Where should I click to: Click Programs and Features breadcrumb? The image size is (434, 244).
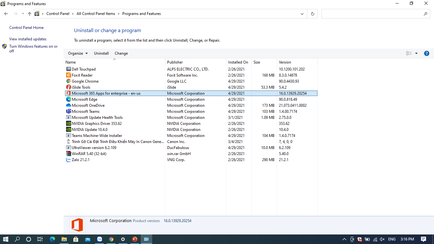pos(141,14)
